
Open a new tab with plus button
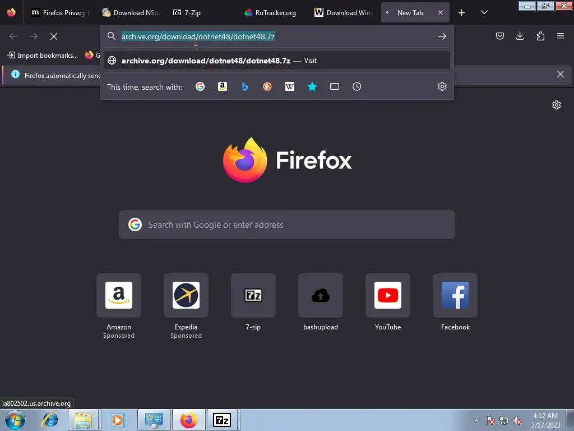462,13
